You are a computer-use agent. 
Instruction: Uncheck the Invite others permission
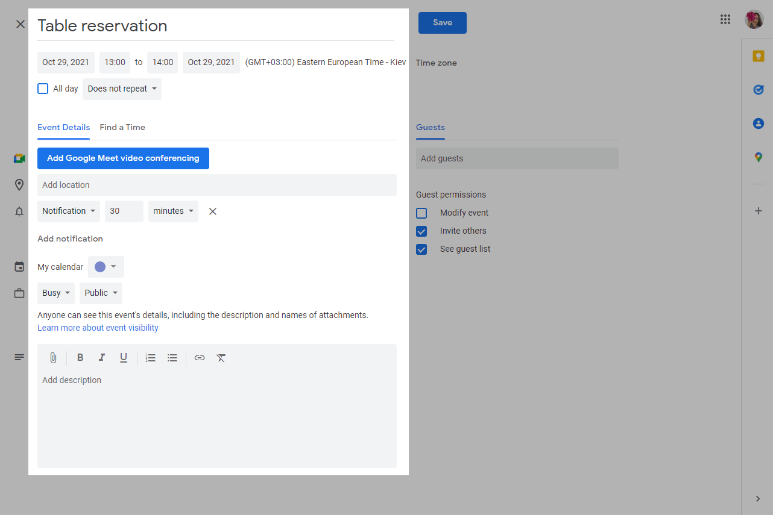421,231
